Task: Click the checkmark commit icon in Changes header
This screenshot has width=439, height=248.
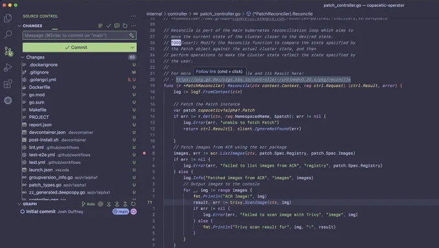Action: (x=108, y=26)
